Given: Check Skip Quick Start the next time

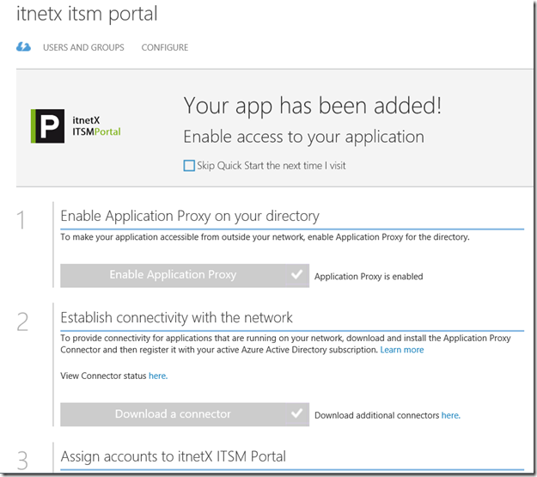Looking at the screenshot, I should (189, 166).
